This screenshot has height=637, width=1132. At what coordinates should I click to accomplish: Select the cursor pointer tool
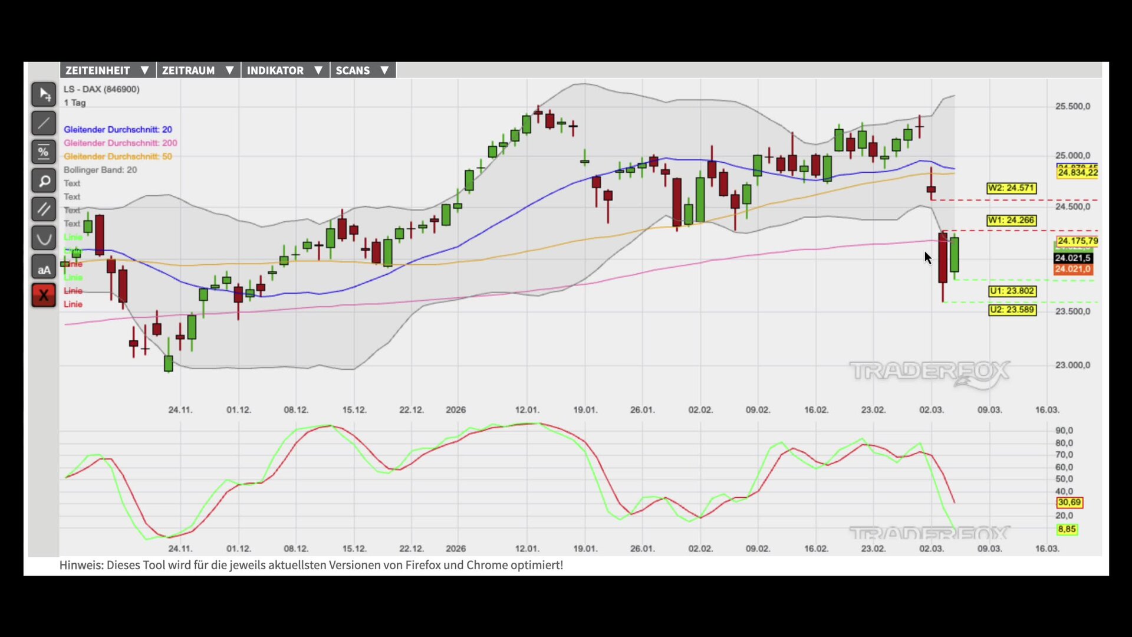tap(44, 94)
